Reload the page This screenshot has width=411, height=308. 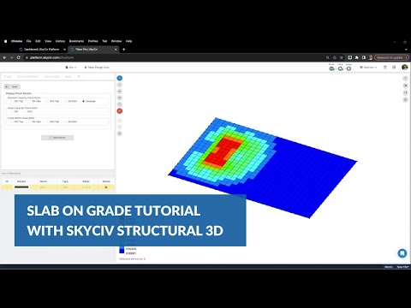click(x=19, y=57)
